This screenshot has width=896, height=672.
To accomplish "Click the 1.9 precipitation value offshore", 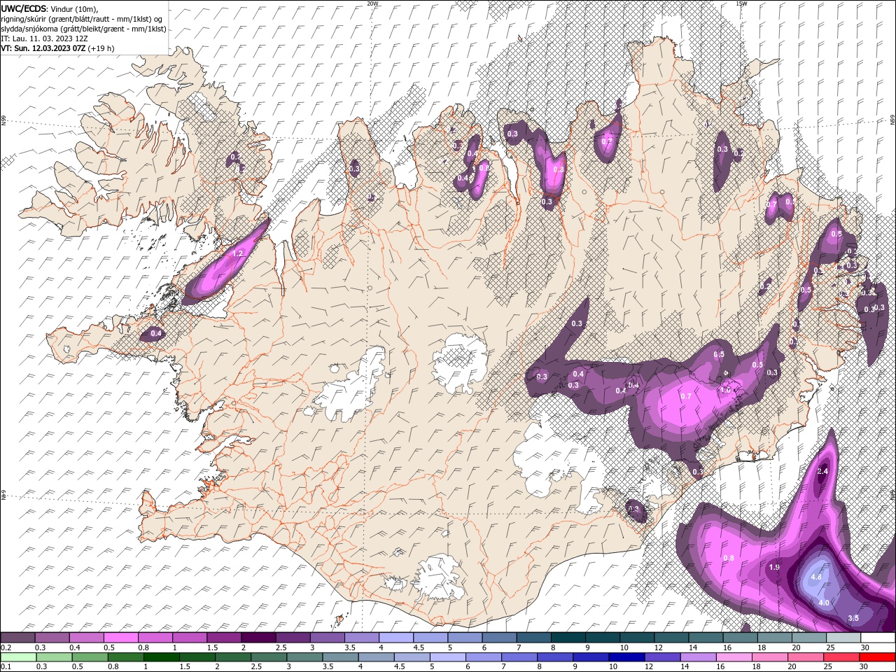I will [x=773, y=567].
